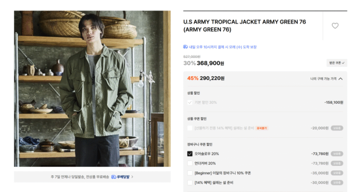Image resolution: width=353 pixels, height=192 pixels.
Task: Enable the [Beginner] 10% cart coupon checkbox
Action: point(190,173)
